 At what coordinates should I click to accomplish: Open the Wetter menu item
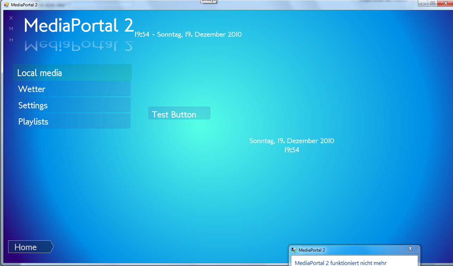(x=72, y=89)
